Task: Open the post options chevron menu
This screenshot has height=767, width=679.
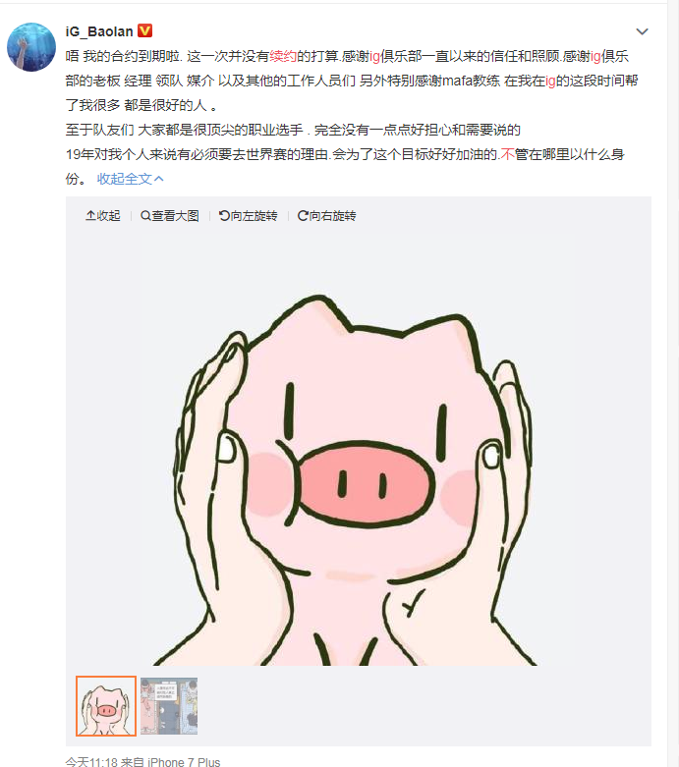Action: [x=642, y=31]
